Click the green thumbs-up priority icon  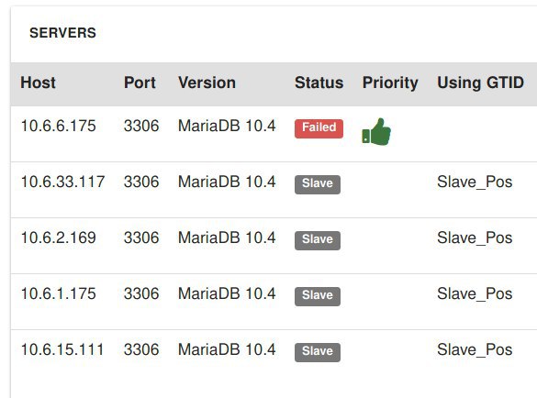376,132
